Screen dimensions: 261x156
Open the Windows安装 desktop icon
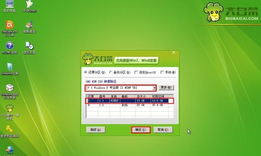[x=9, y=69]
